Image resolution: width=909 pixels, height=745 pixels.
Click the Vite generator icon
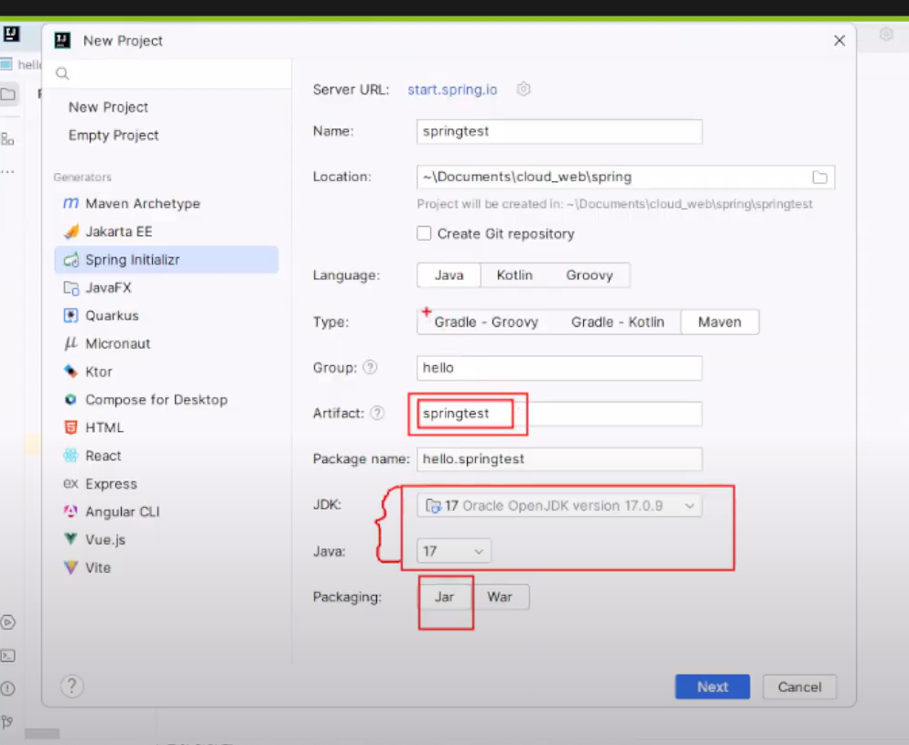(x=70, y=567)
